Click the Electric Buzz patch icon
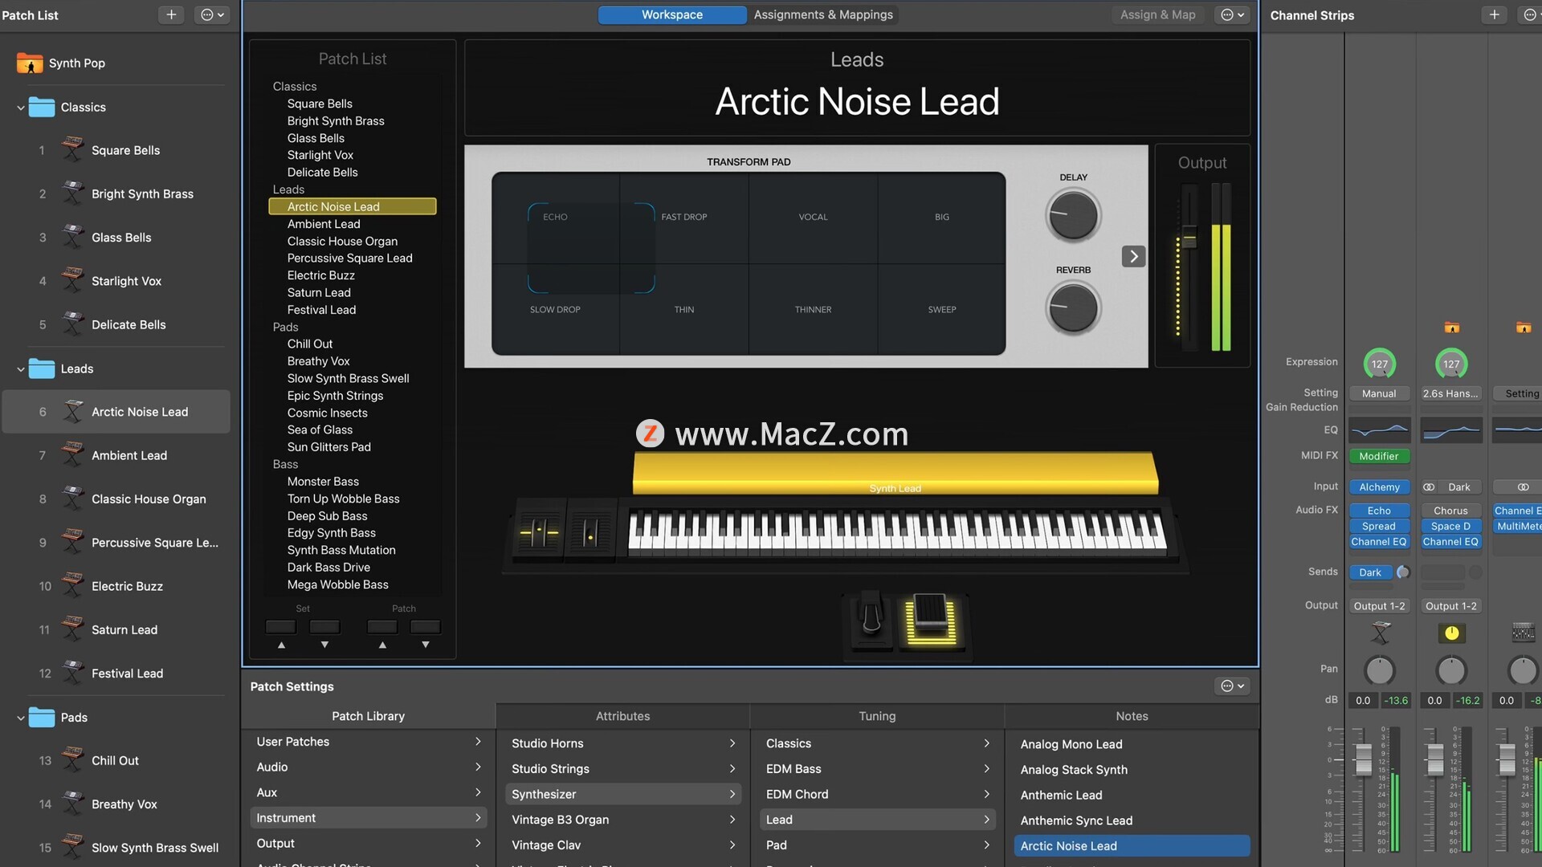This screenshot has height=867, width=1542. [72, 585]
